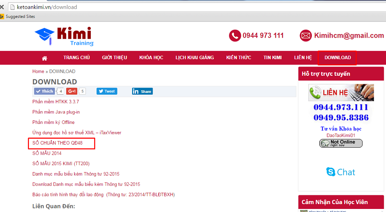Open the SỔ CHUẨN THEO QĐ48 link
Screen dimensions: 386x212
57,143
